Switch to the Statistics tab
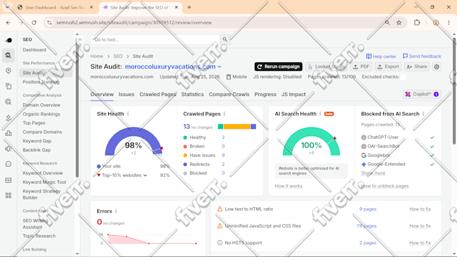457x257 pixels. click(x=192, y=95)
